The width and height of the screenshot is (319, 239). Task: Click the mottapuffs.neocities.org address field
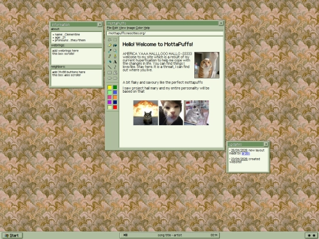pyautogui.click(x=165, y=33)
